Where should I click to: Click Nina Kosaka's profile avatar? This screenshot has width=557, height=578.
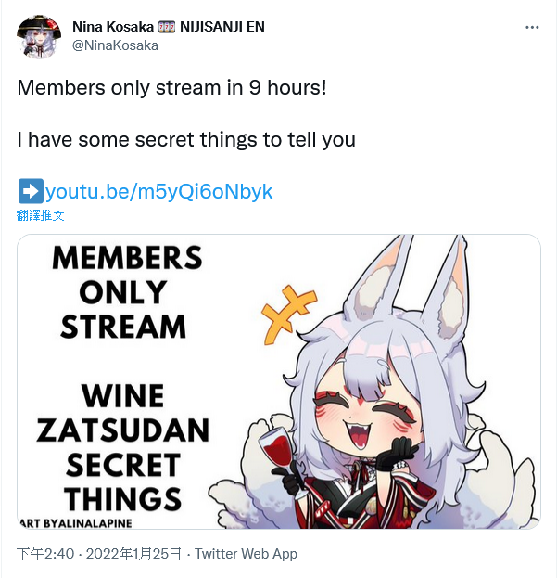point(39,36)
